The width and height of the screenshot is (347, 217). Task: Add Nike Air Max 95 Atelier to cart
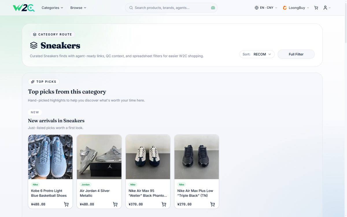(164, 204)
